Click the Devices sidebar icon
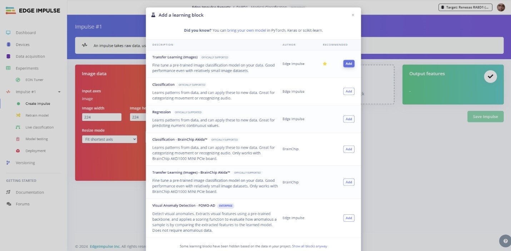The image size is (511, 251). (8, 45)
